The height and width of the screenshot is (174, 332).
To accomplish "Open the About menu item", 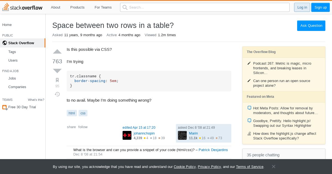I will point(56,7).
